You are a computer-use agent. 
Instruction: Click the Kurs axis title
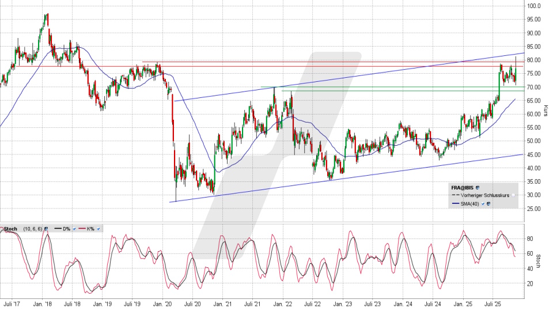pyautogui.click(x=545, y=109)
